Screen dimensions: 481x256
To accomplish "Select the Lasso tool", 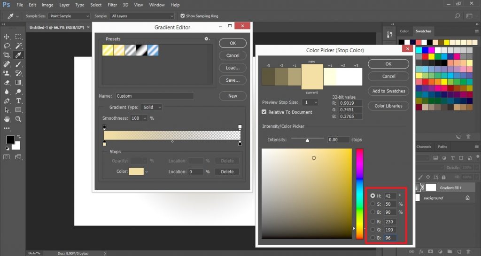I will coord(7,46).
